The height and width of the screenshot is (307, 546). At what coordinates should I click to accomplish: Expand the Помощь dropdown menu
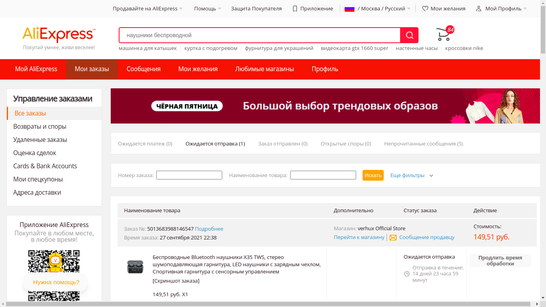click(207, 8)
